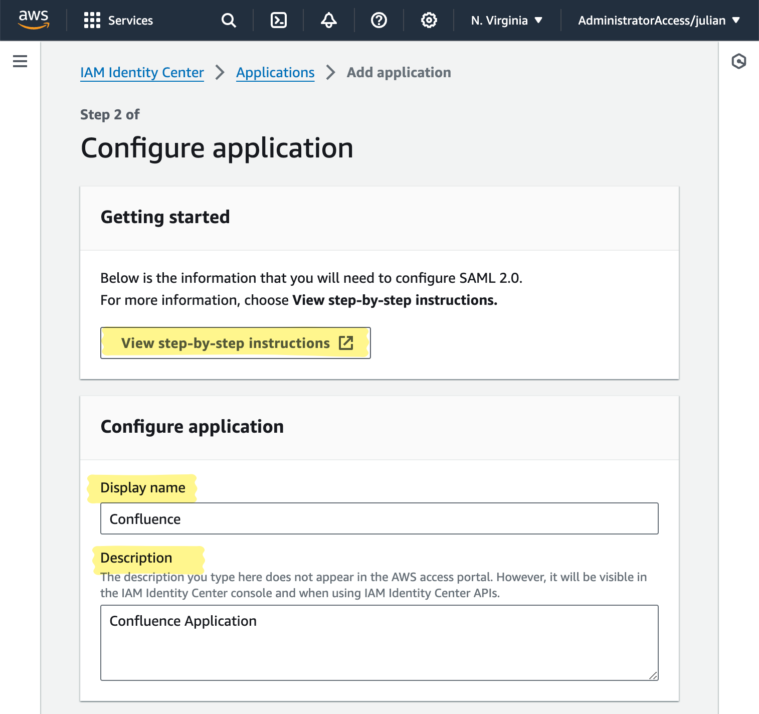Click the hexagonal panel icon top right
Viewport: 759px width, 714px height.
click(739, 61)
